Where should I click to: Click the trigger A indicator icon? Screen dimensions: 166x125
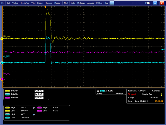(98, 91)
